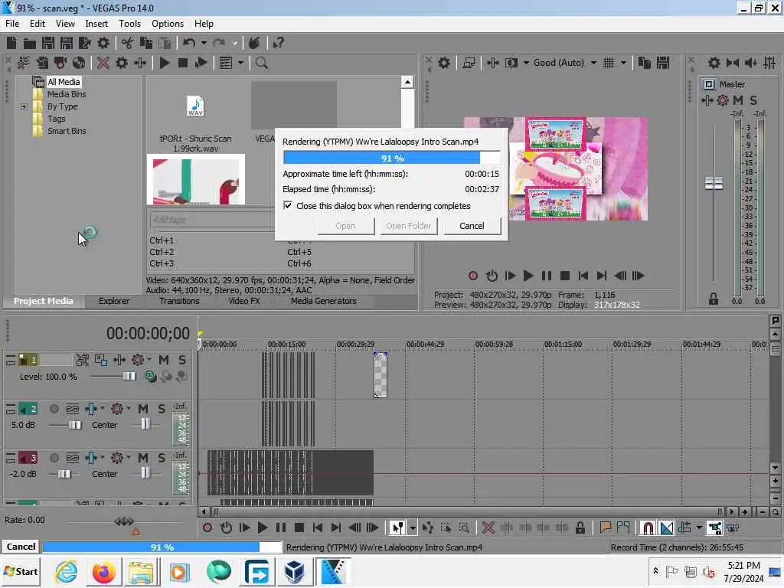Open the Insert menu
The image size is (784, 588).
pos(96,24)
